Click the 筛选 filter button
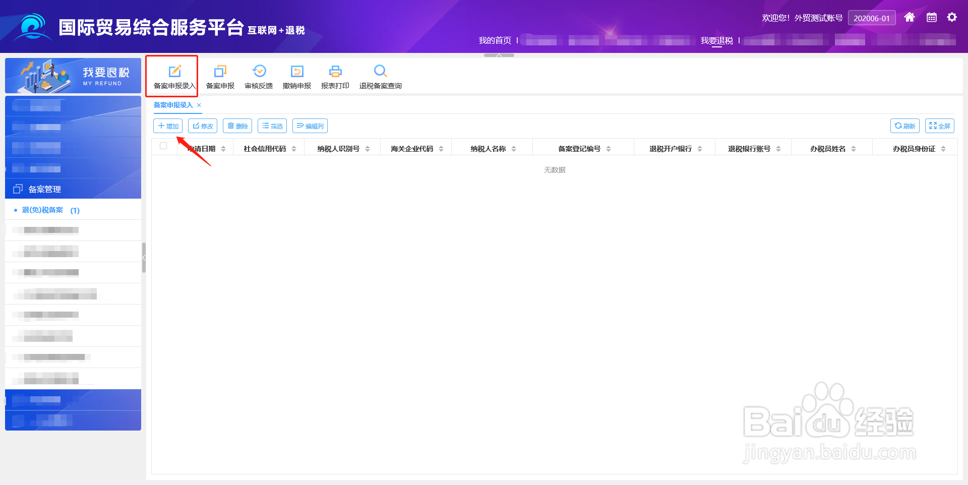 [272, 126]
